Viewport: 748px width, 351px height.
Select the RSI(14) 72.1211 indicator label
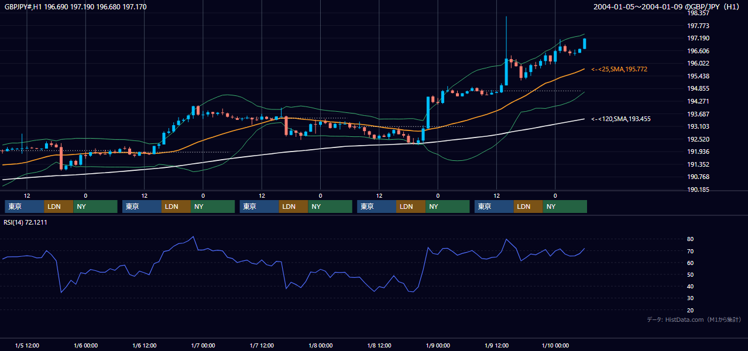[x=26, y=222]
